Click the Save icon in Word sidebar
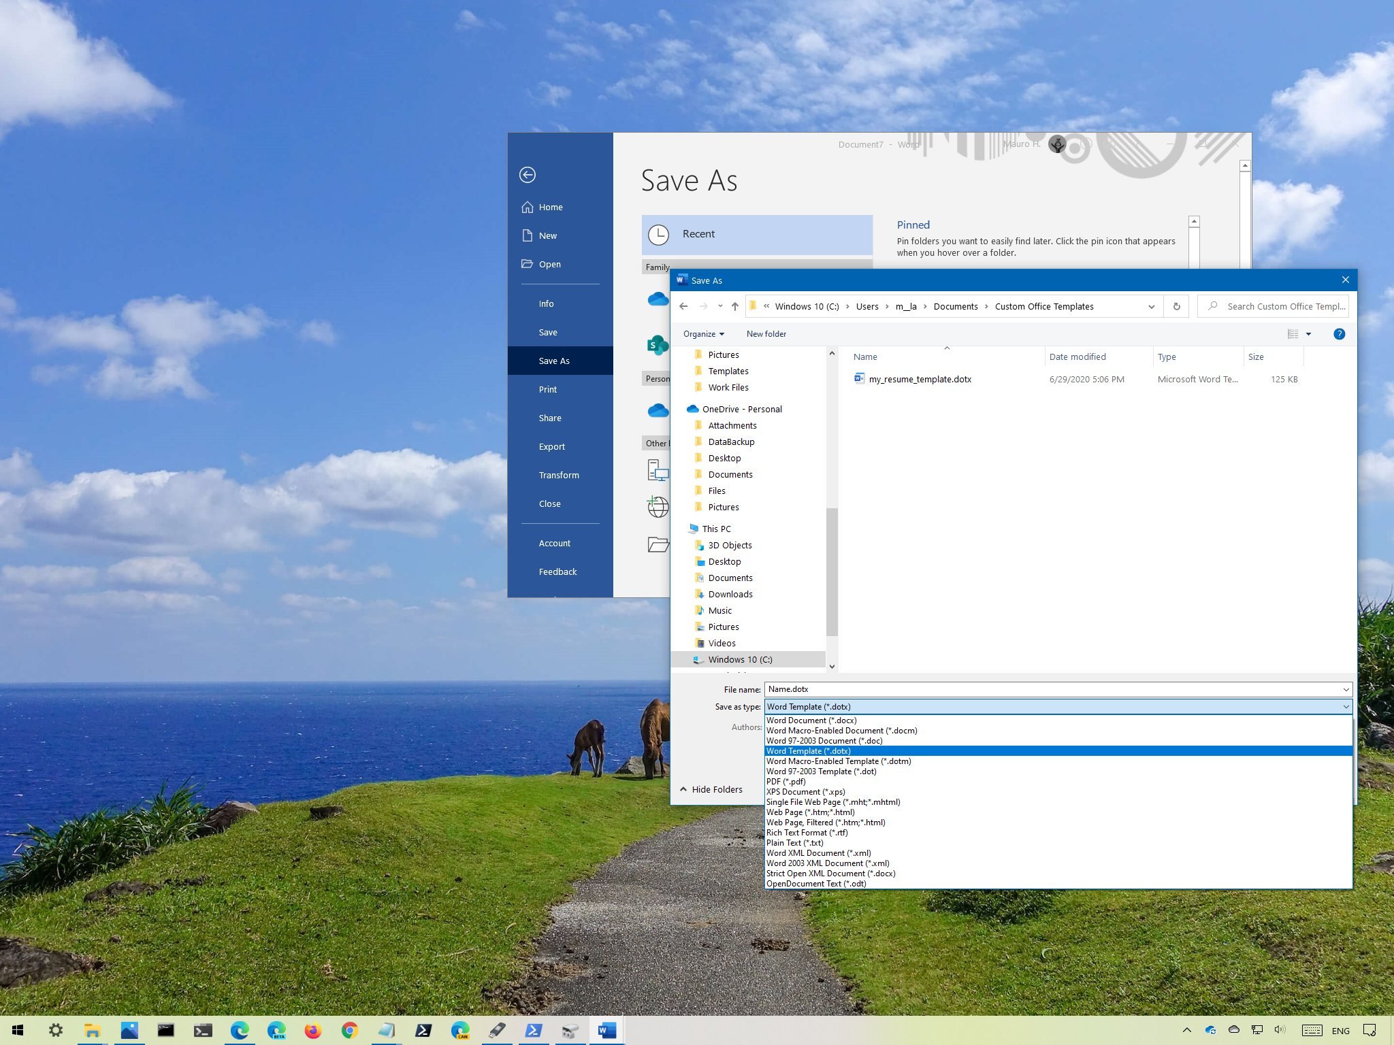Image resolution: width=1394 pixels, height=1045 pixels. coord(547,331)
